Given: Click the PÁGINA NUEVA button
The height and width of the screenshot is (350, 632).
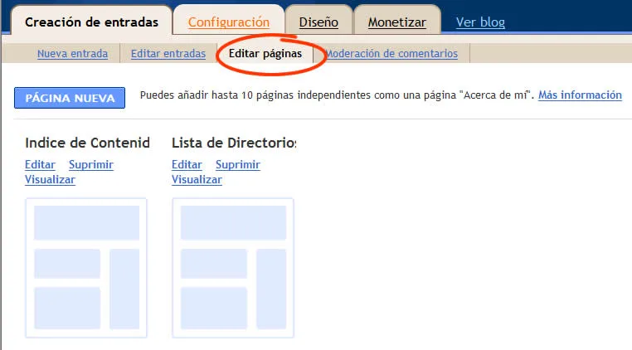Looking at the screenshot, I should pos(70,98).
